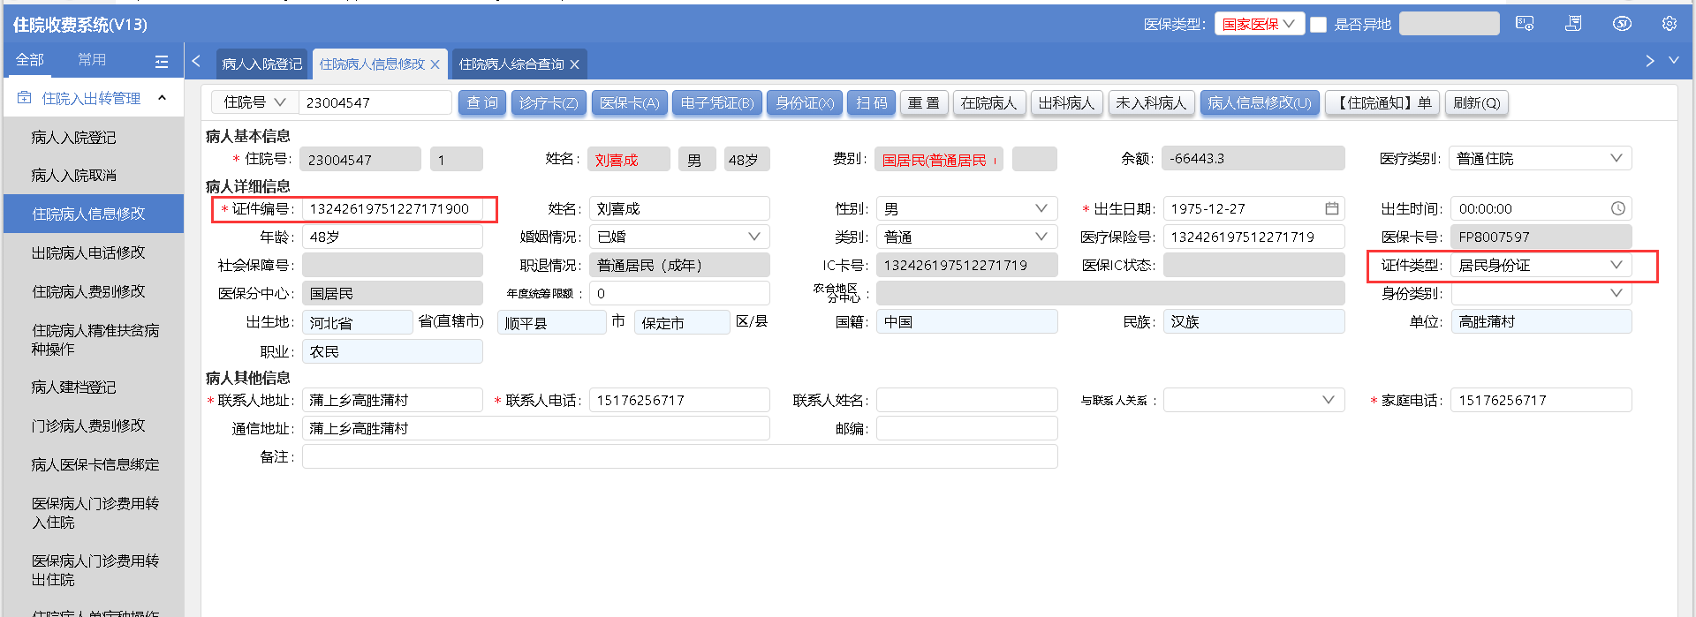Image resolution: width=1696 pixels, height=617 pixels.
Task: Close the 住院病人综合查询 tab
Action: pos(574,64)
